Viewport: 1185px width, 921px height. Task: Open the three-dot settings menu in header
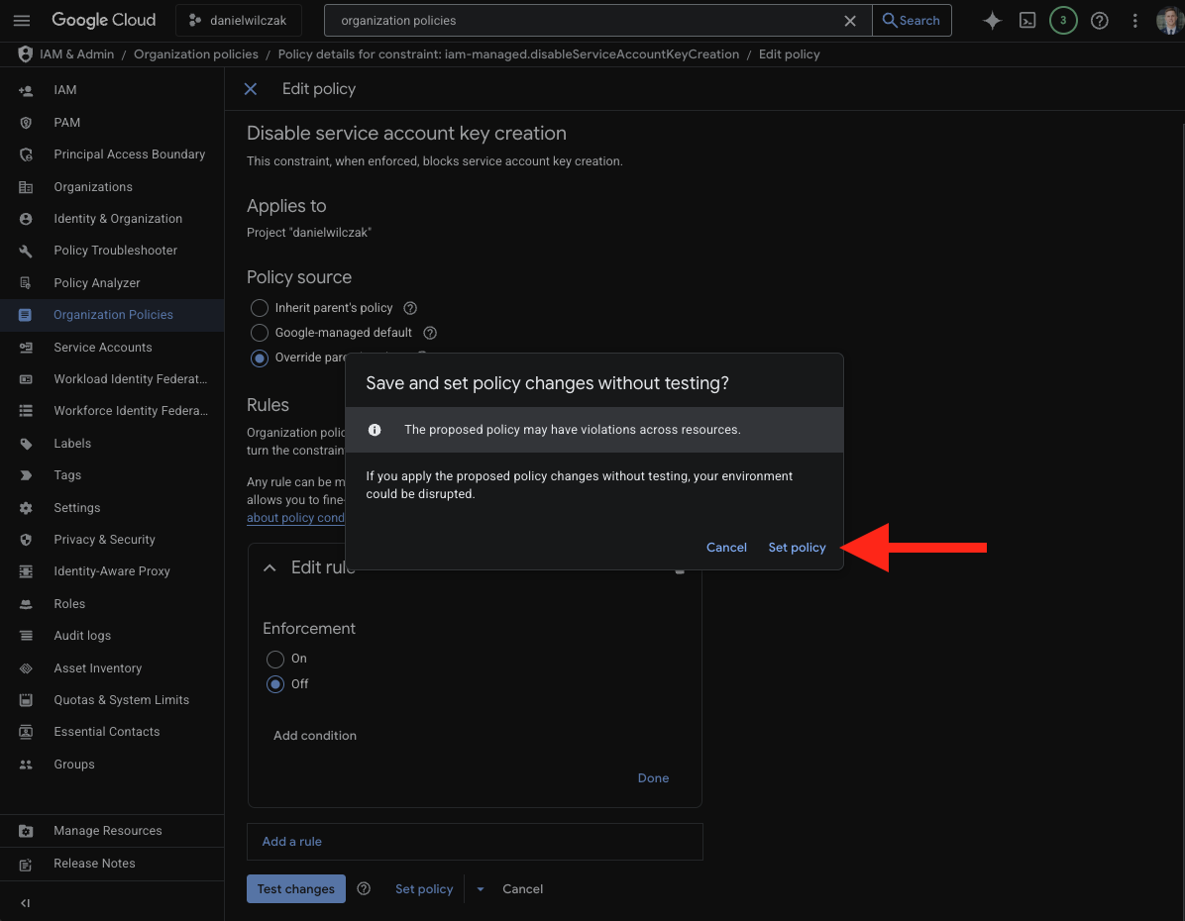[1135, 21]
